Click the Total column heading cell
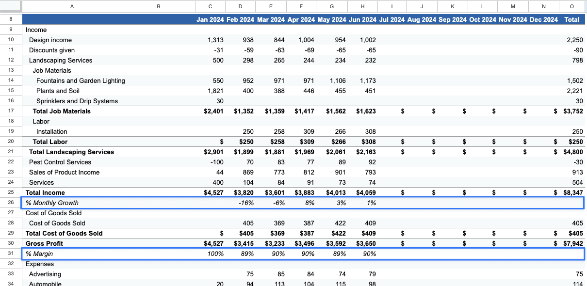Image resolution: width=587 pixels, height=286 pixels. coord(572,19)
